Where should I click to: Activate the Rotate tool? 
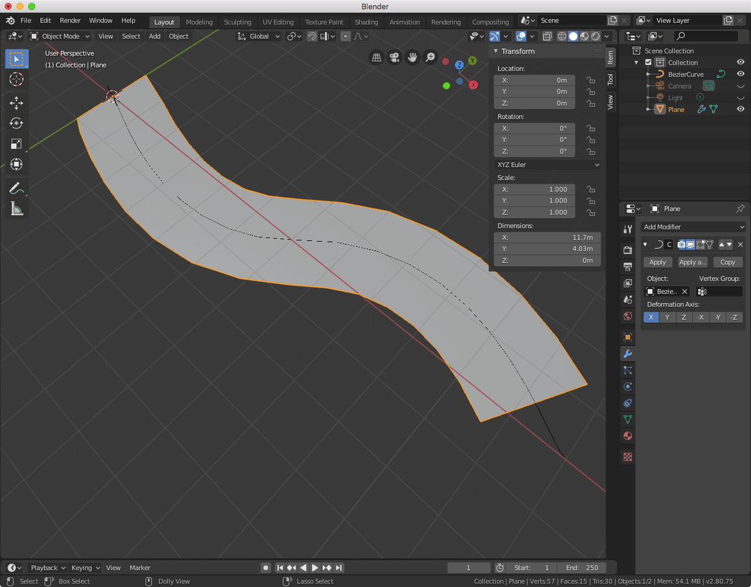(x=17, y=123)
